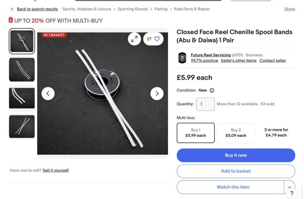Image resolution: width=304 pixels, height=199 pixels.
Task: Select the second product thumbnail
Action: [22, 69]
